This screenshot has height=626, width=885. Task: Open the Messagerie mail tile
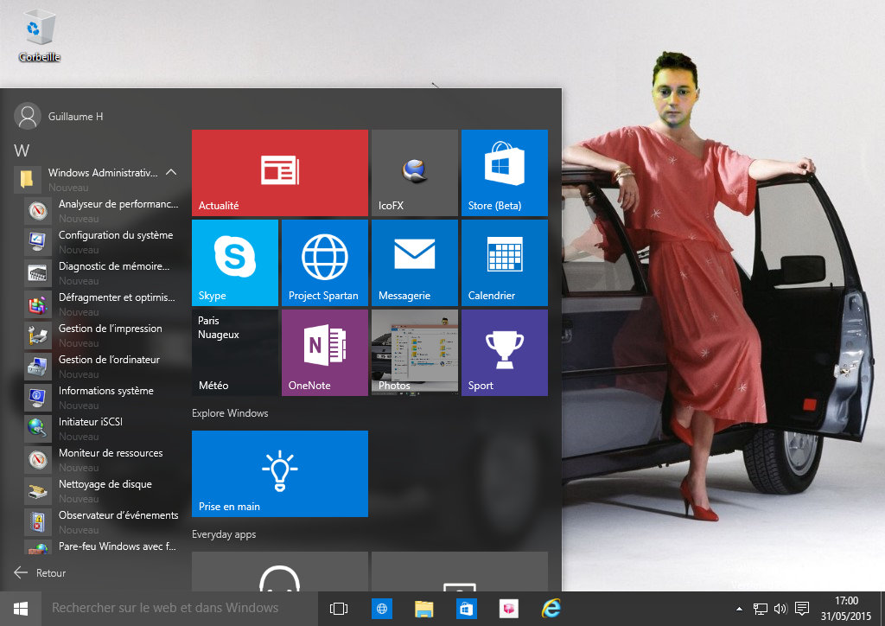(414, 263)
